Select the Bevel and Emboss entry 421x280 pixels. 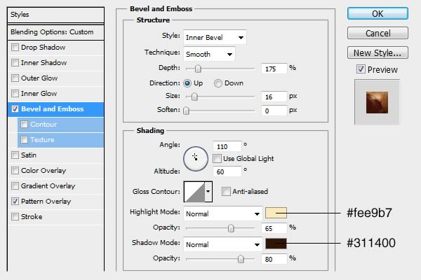point(56,108)
